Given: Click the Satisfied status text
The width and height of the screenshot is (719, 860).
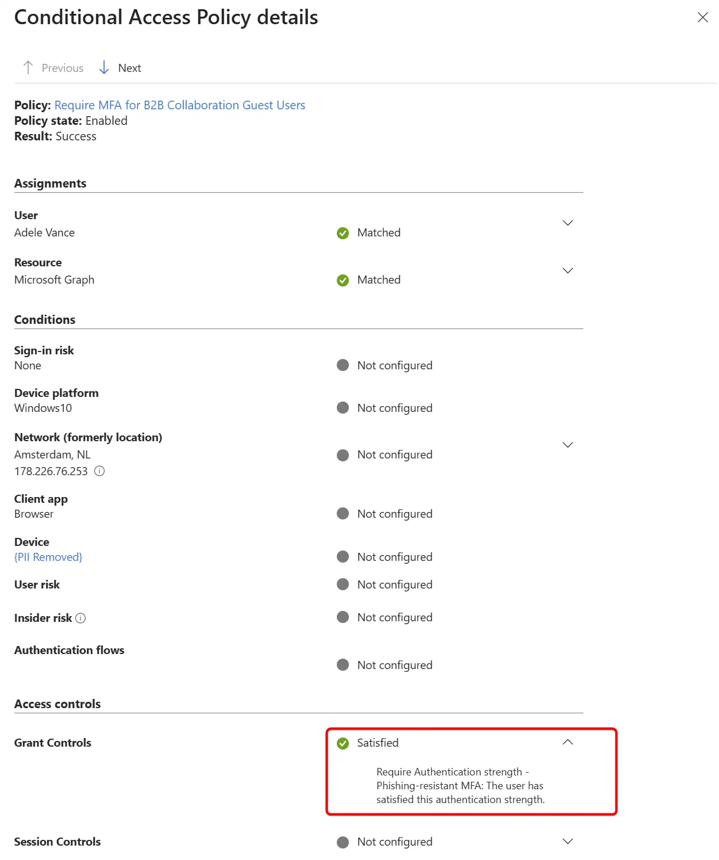Looking at the screenshot, I should (378, 743).
